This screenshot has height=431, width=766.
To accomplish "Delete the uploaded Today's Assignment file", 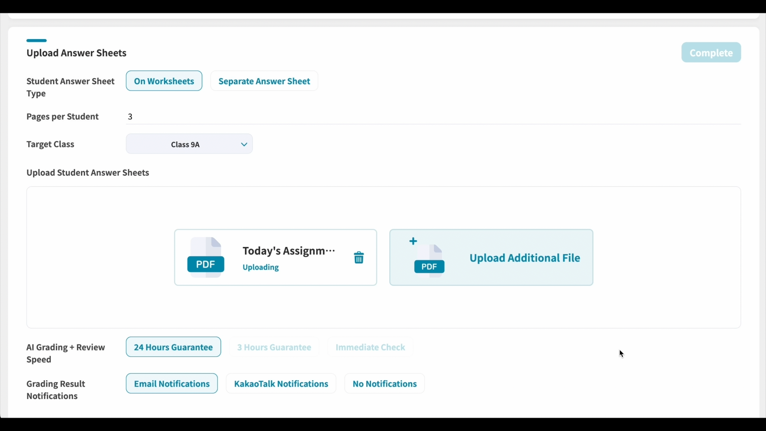I will (359, 258).
